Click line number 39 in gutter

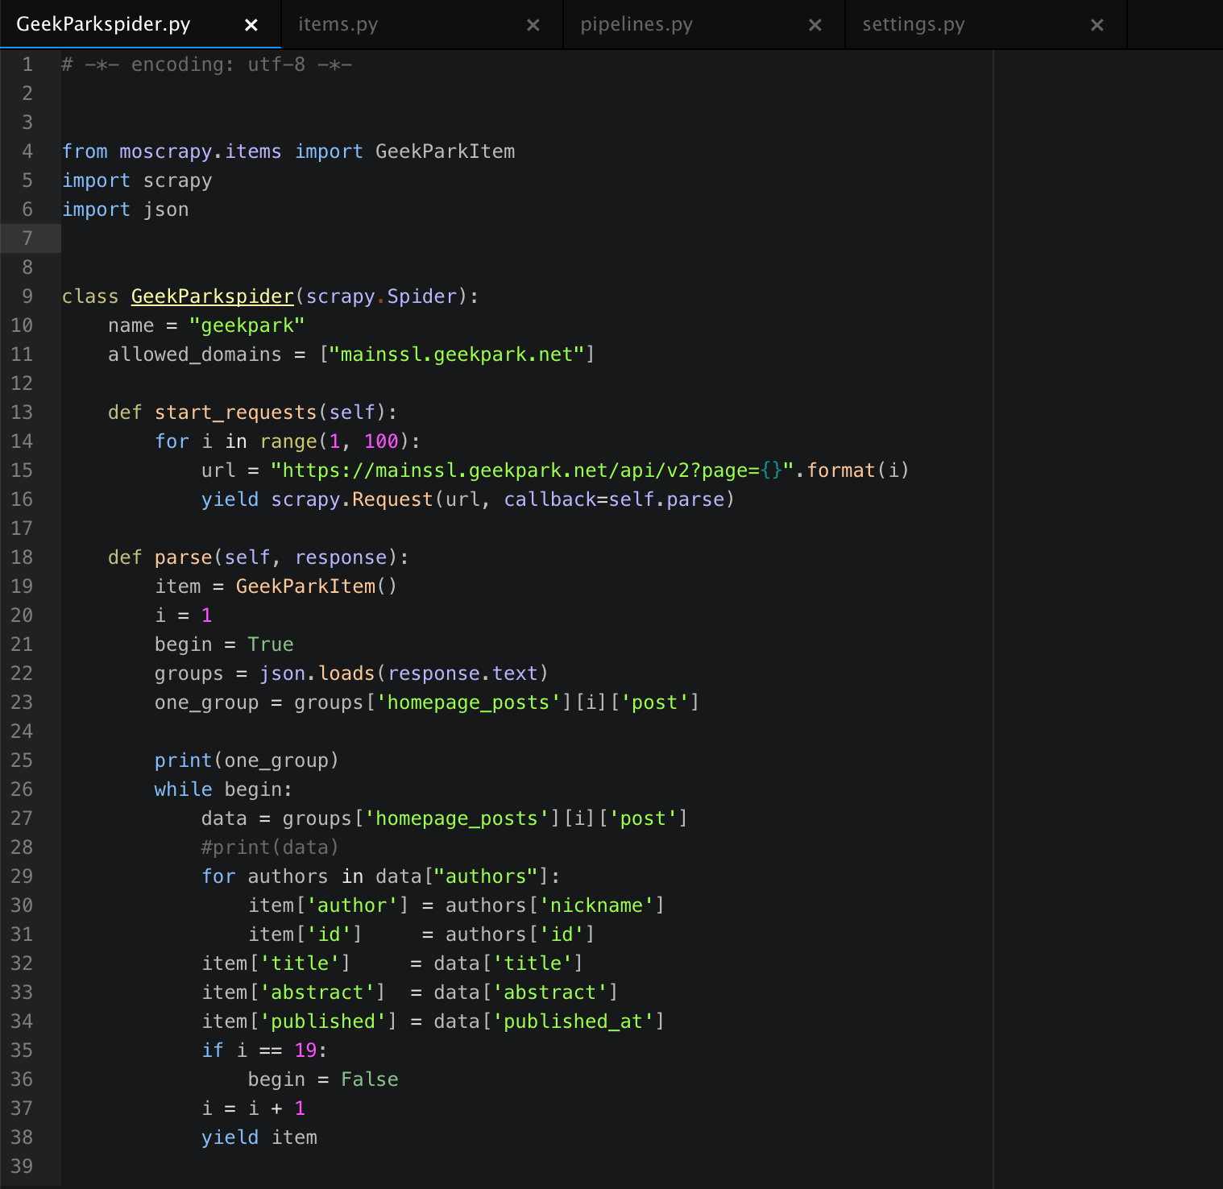point(22,1166)
